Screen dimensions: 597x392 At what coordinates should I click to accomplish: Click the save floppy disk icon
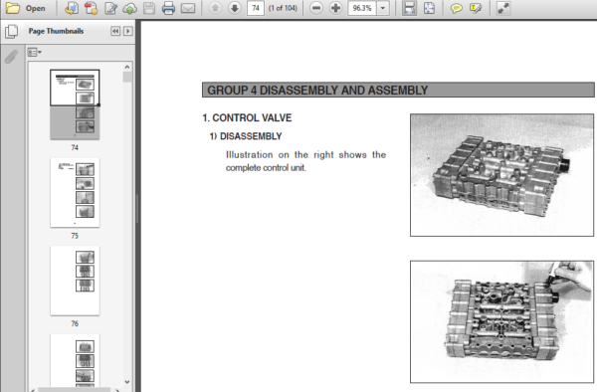(149, 8)
